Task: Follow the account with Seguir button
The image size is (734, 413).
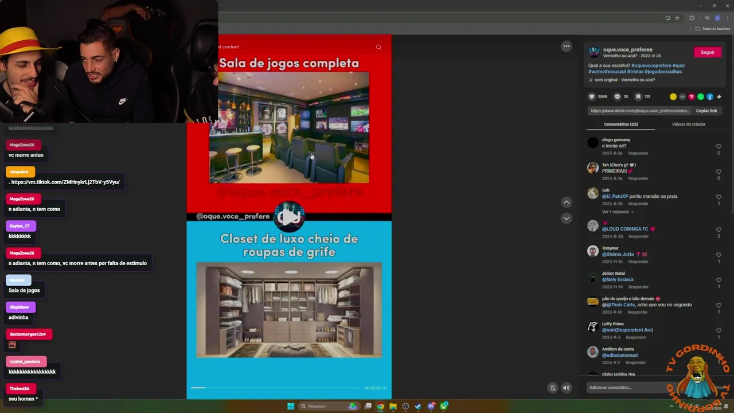Action: click(708, 52)
